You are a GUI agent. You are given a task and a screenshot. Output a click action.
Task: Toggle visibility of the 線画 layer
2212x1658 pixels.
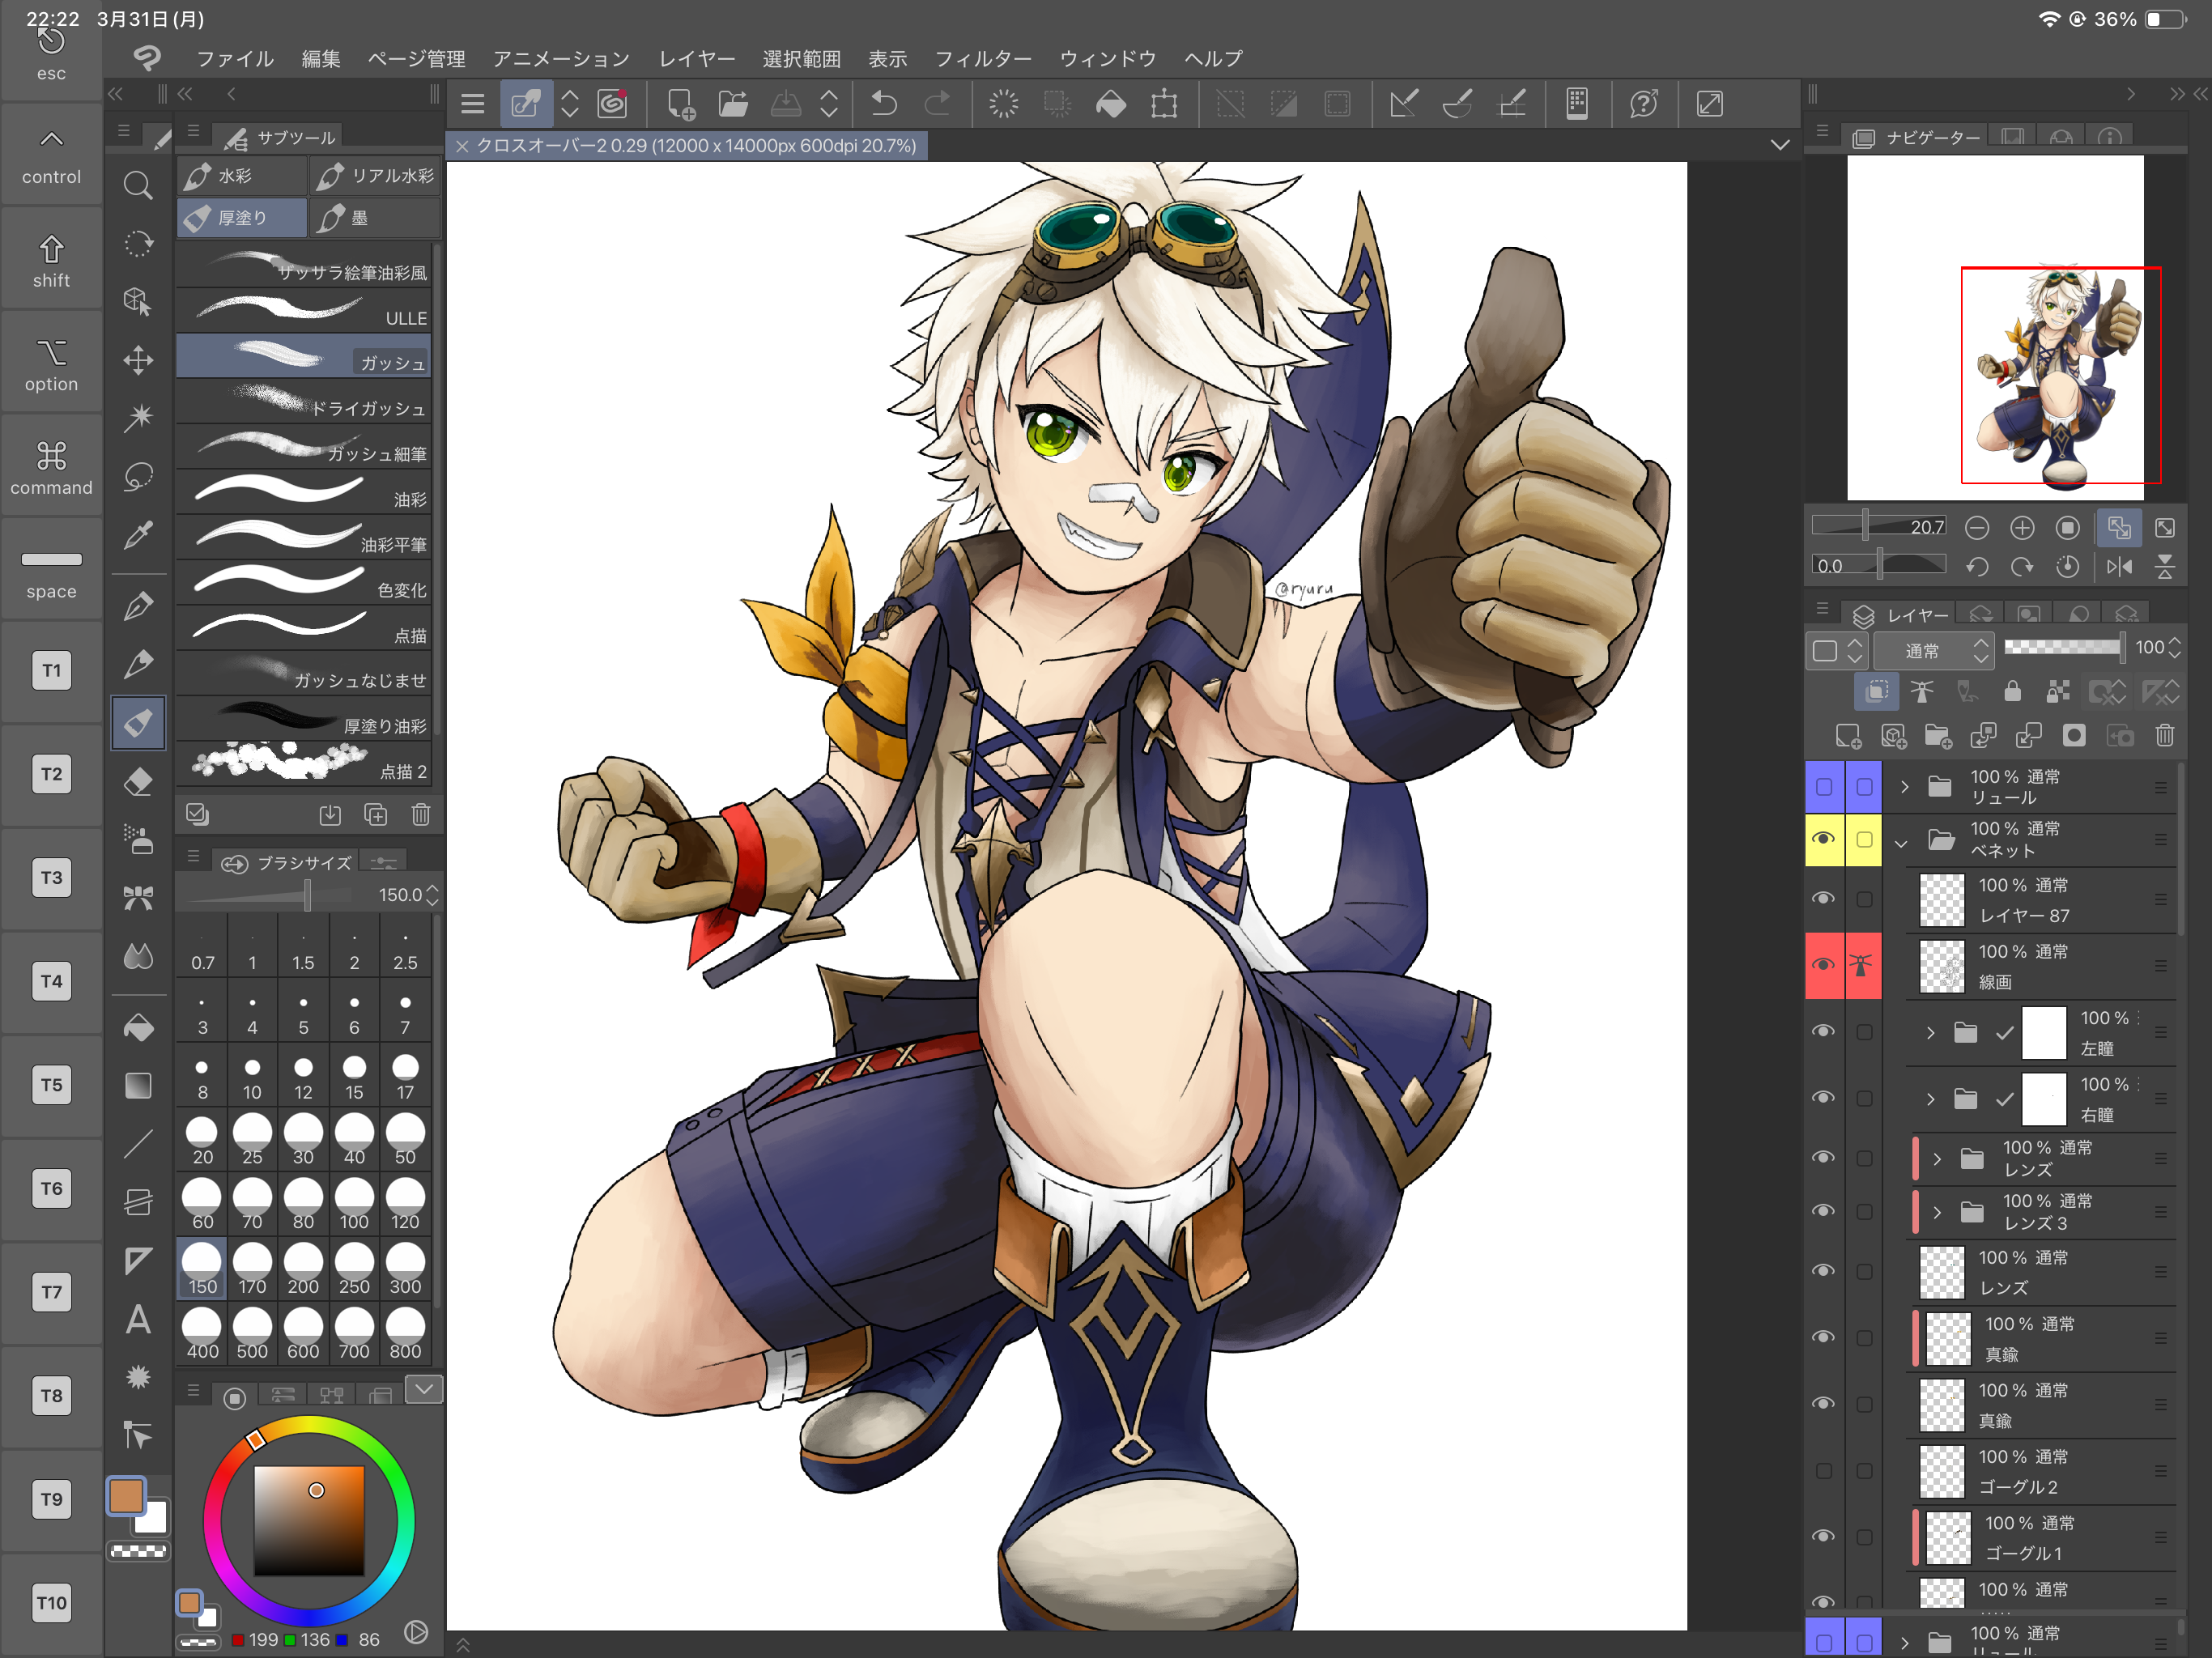[x=1824, y=965]
